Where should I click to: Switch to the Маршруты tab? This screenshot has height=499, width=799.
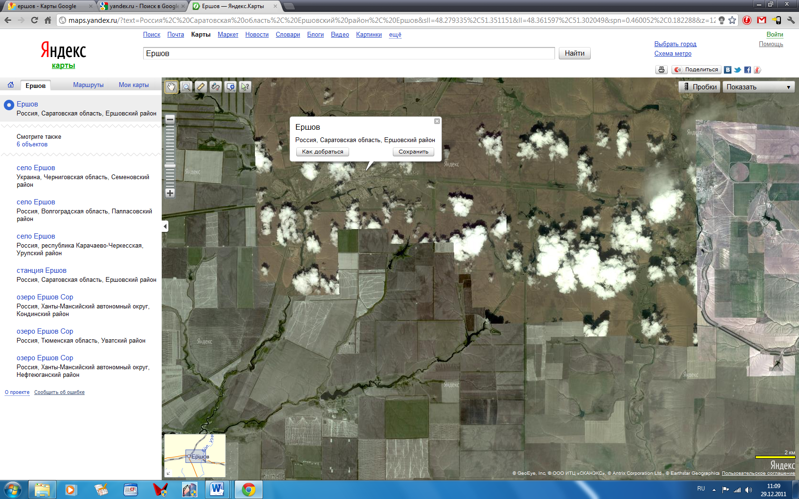tap(88, 85)
